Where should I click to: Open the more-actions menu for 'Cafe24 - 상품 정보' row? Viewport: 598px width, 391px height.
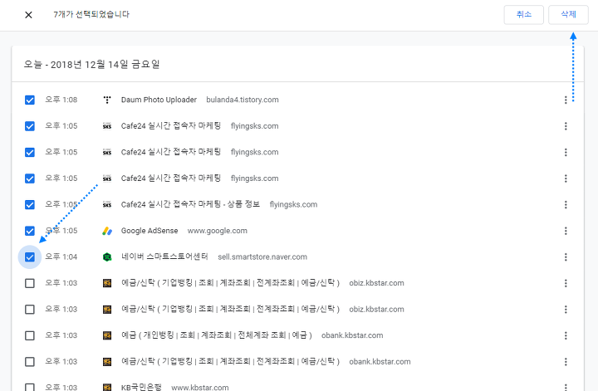(566, 205)
